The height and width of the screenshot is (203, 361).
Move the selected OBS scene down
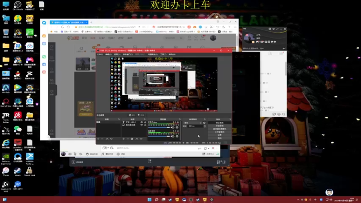tap(111, 139)
